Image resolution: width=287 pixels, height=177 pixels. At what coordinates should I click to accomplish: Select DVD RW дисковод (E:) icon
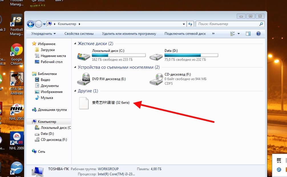click(84, 79)
